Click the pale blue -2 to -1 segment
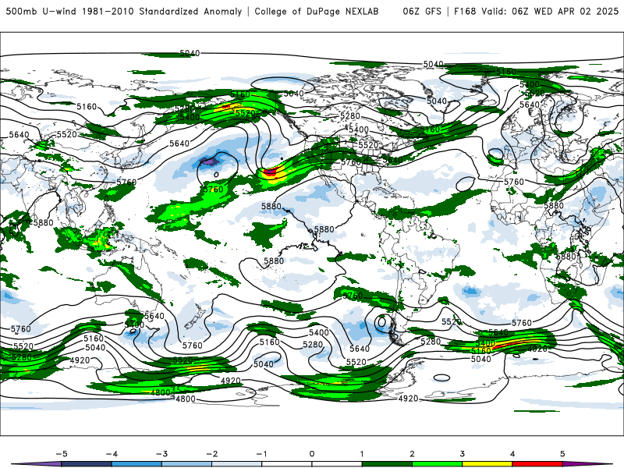The width and height of the screenshot is (624, 468). coord(237,464)
